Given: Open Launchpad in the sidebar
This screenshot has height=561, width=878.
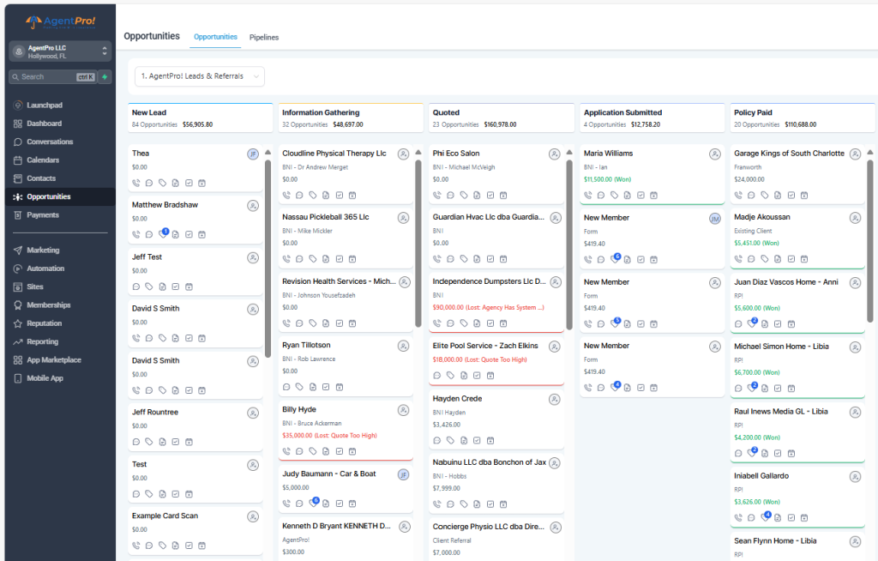Looking at the screenshot, I should click(45, 106).
